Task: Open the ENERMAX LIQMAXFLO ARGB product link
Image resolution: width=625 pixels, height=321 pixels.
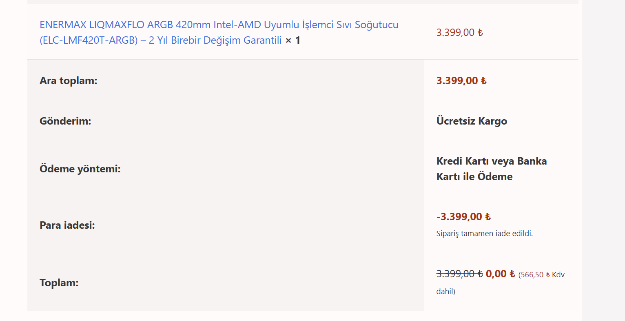Action: [x=219, y=25]
